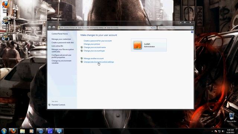Open Manage your file encryption certificates
238x134 pixels.
[63, 51]
